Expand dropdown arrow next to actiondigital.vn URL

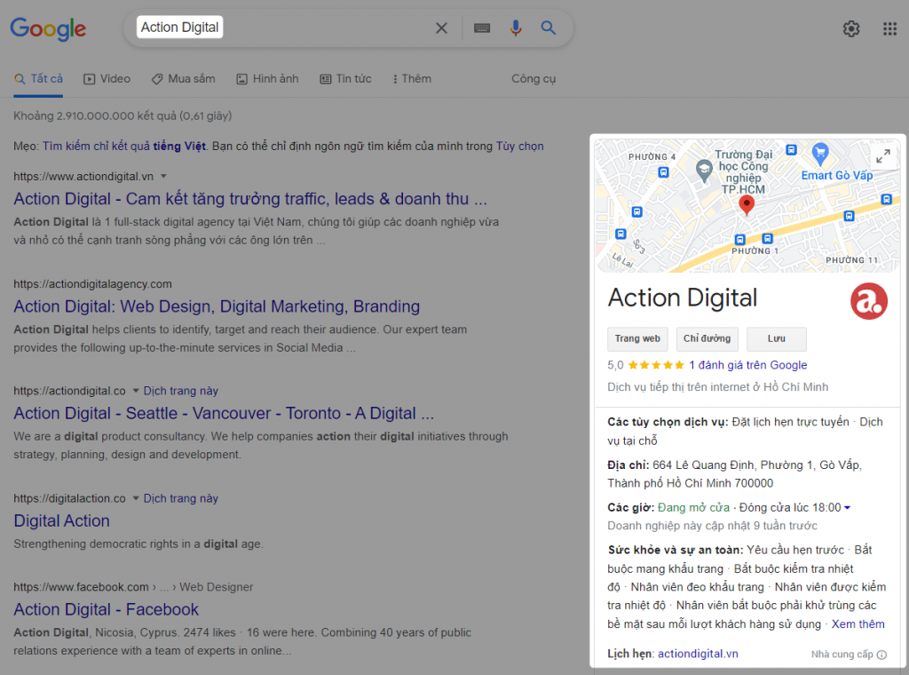pyautogui.click(x=163, y=176)
